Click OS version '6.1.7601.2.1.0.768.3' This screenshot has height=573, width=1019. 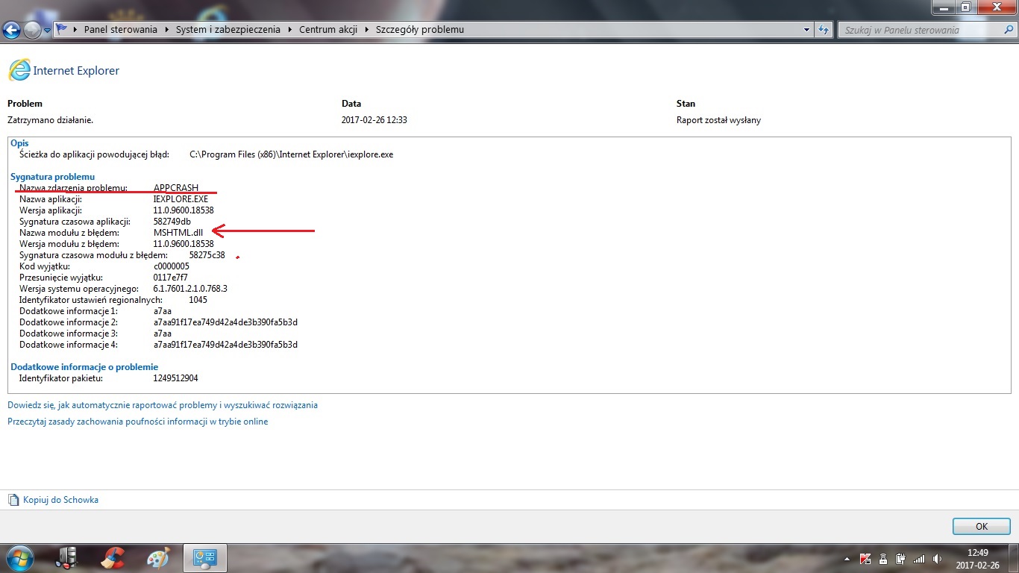pyautogui.click(x=190, y=289)
